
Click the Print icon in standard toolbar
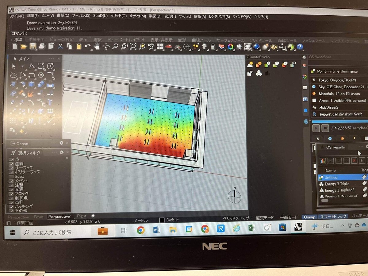click(x=42, y=46)
